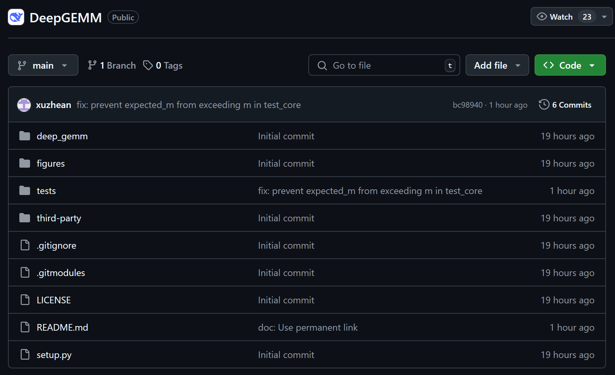Open the tests folder
The height and width of the screenshot is (375, 615).
point(46,191)
